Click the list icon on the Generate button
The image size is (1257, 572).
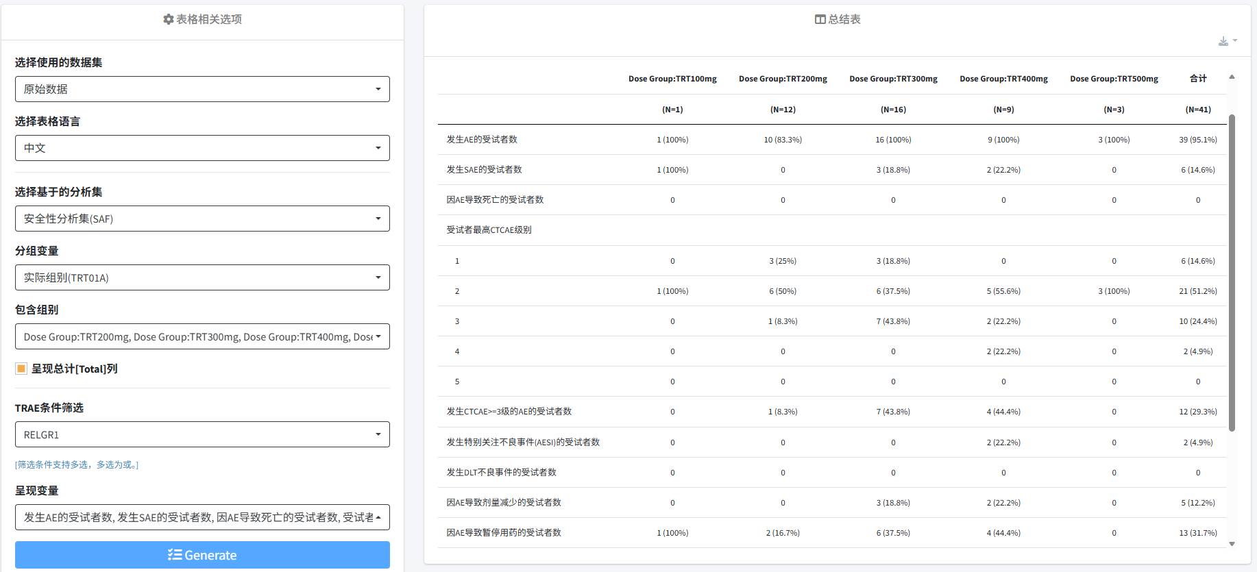(175, 555)
